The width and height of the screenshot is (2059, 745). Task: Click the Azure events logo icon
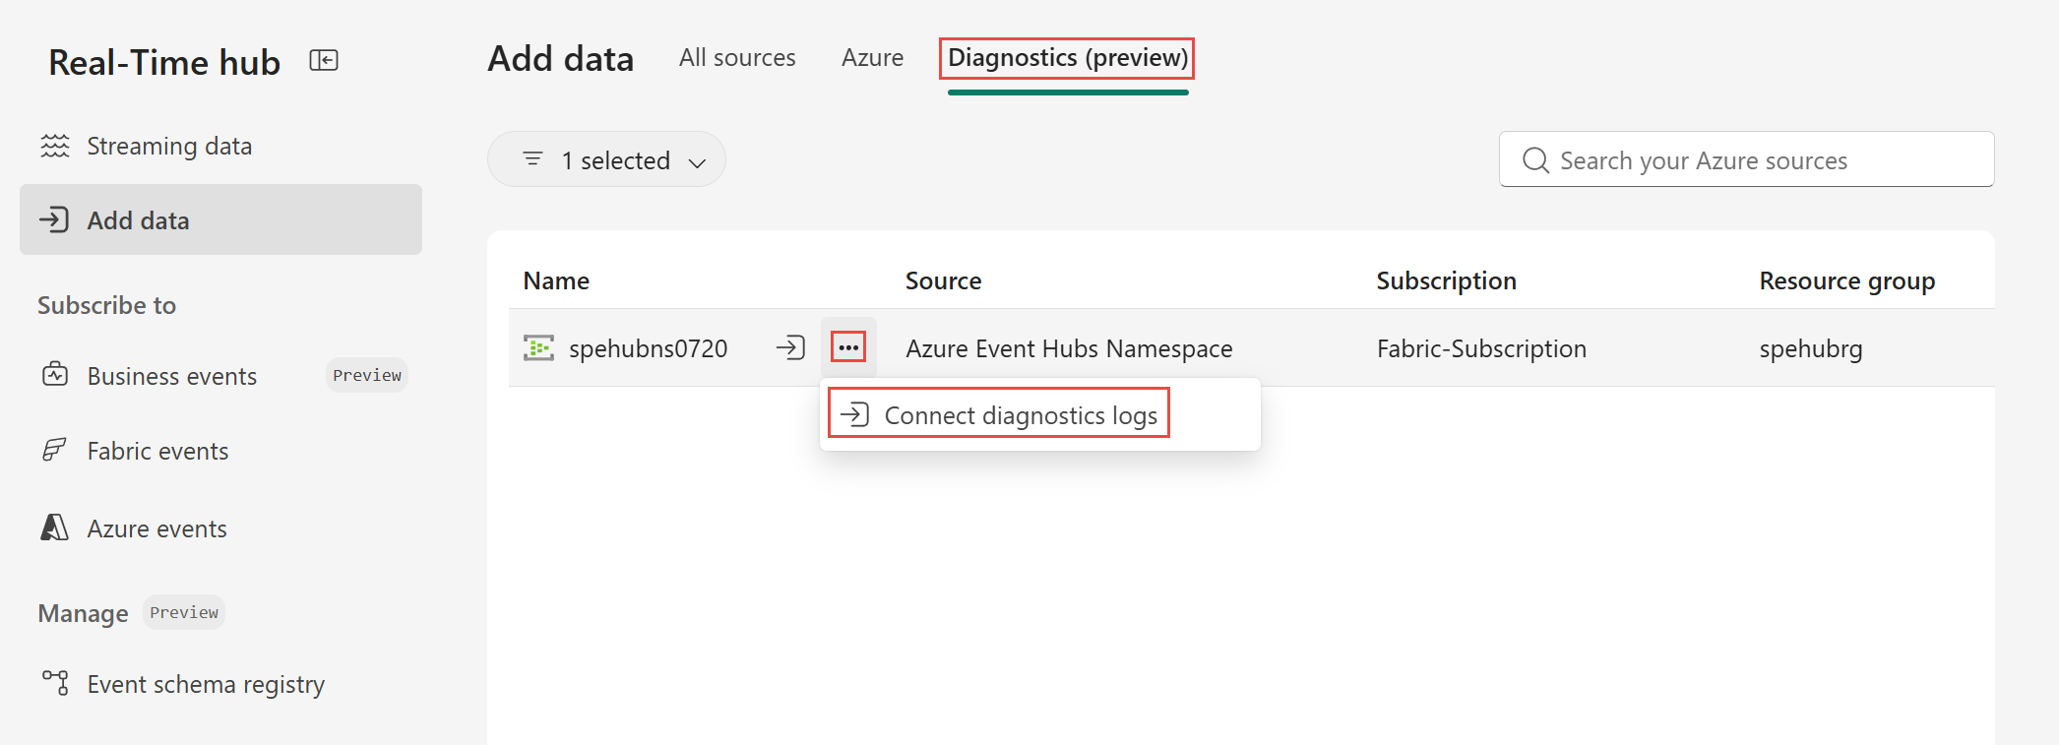[55, 528]
